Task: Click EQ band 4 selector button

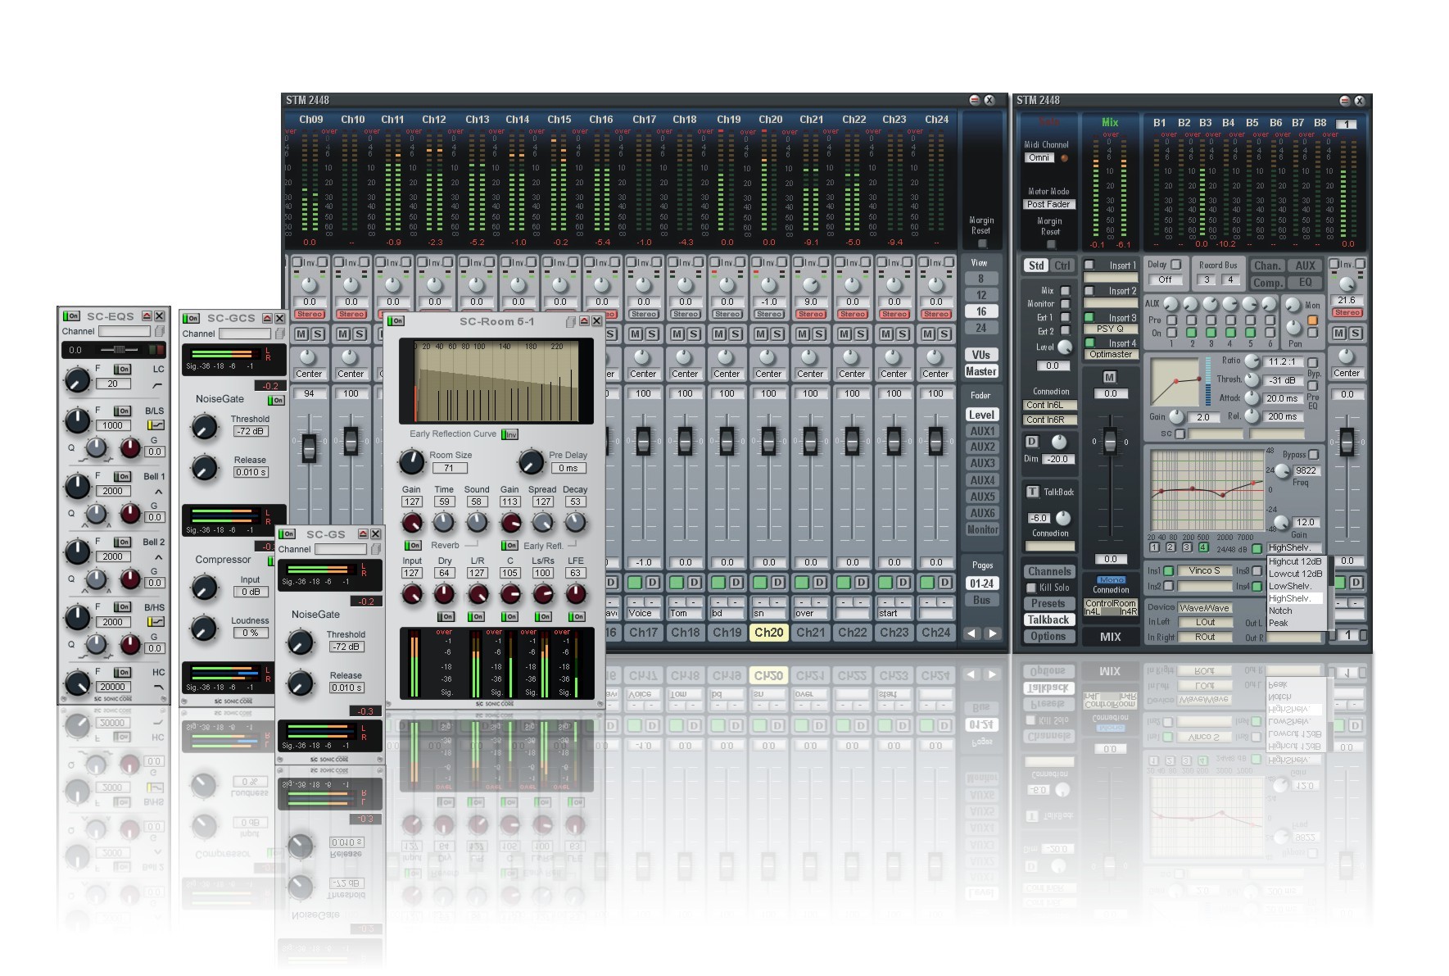Action: click(1202, 547)
